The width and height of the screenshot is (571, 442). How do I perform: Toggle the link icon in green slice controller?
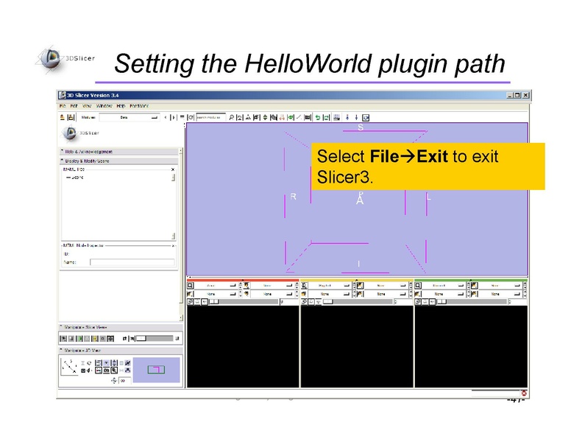[418, 302]
